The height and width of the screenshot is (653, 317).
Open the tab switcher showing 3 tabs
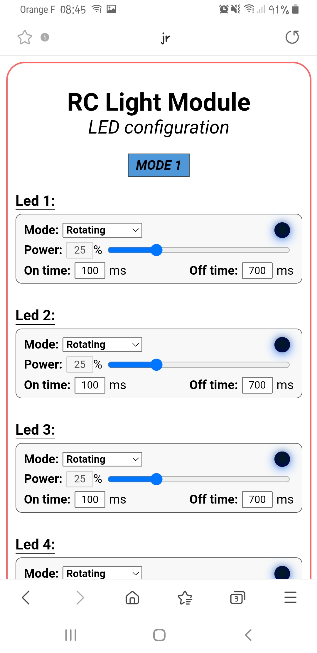point(237,597)
